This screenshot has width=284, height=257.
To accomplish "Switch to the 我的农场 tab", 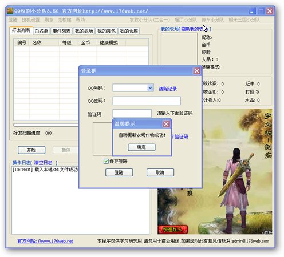I will pos(84,31).
